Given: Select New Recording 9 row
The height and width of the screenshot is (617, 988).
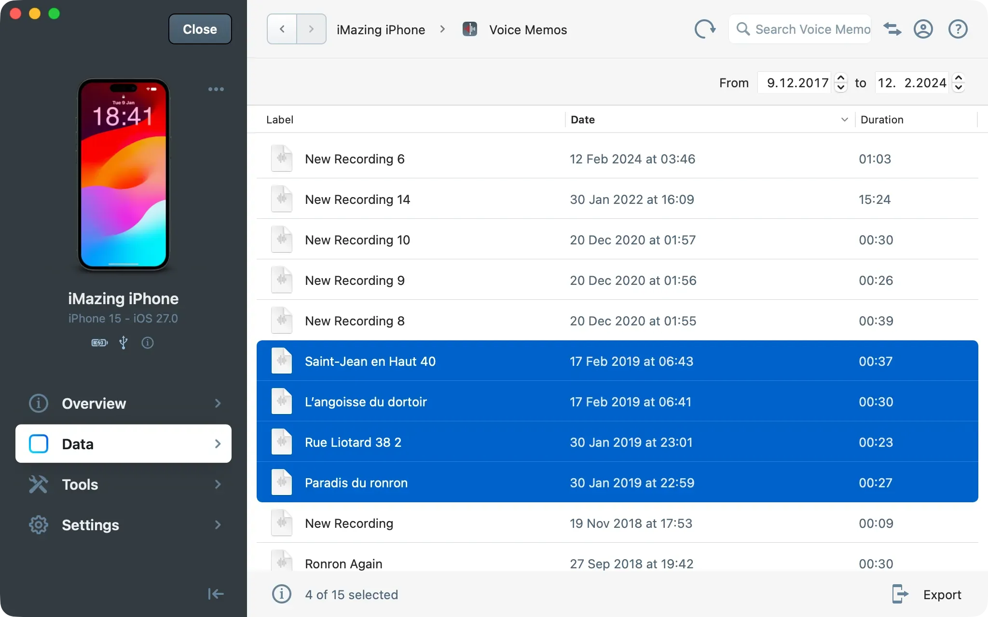Looking at the screenshot, I should point(617,280).
